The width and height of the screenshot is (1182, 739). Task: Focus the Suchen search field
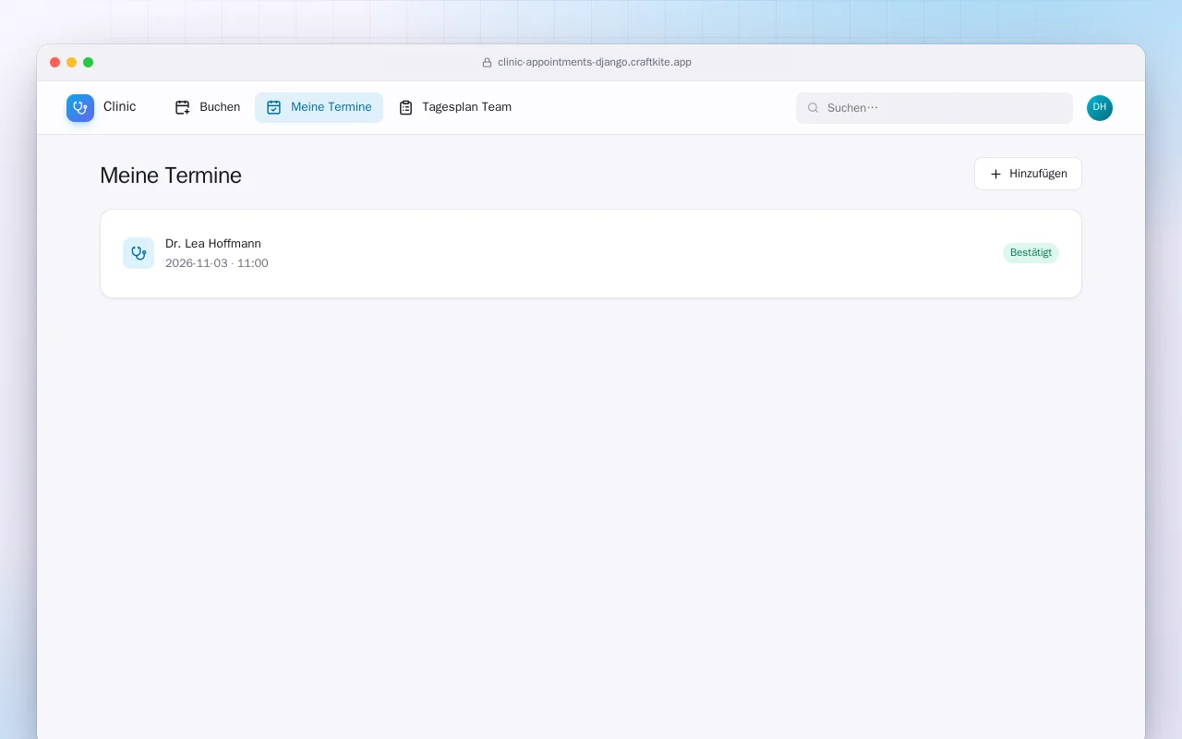(x=935, y=108)
